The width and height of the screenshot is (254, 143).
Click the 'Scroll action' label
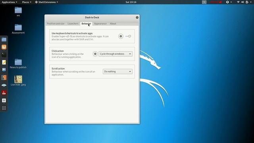click(x=58, y=69)
